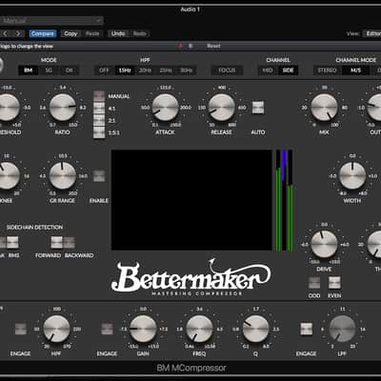381x381 pixels.
Task: Toggle the FOCUS button
Action: (x=227, y=70)
